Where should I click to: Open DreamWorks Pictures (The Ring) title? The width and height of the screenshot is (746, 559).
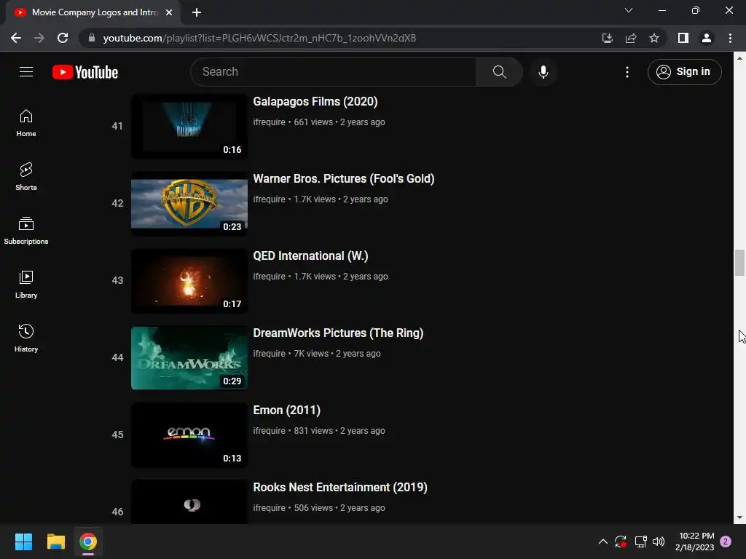[x=338, y=333]
